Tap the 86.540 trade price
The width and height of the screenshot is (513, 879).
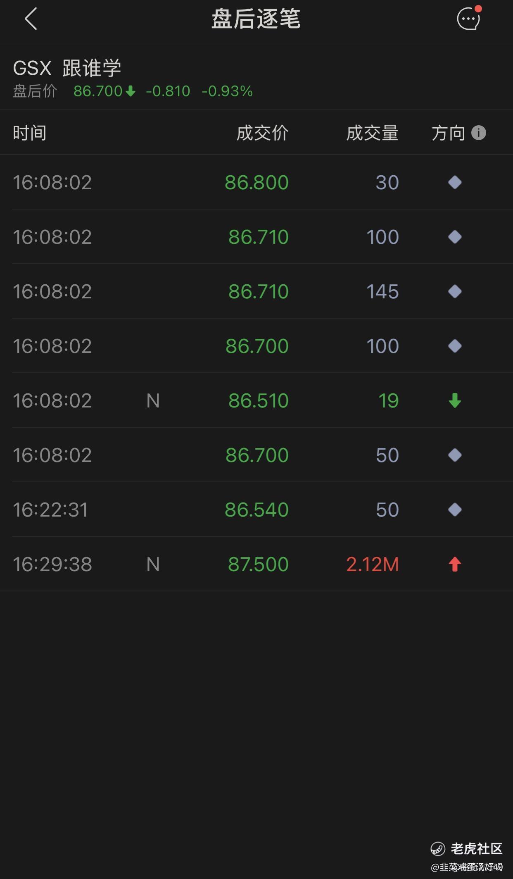256,510
